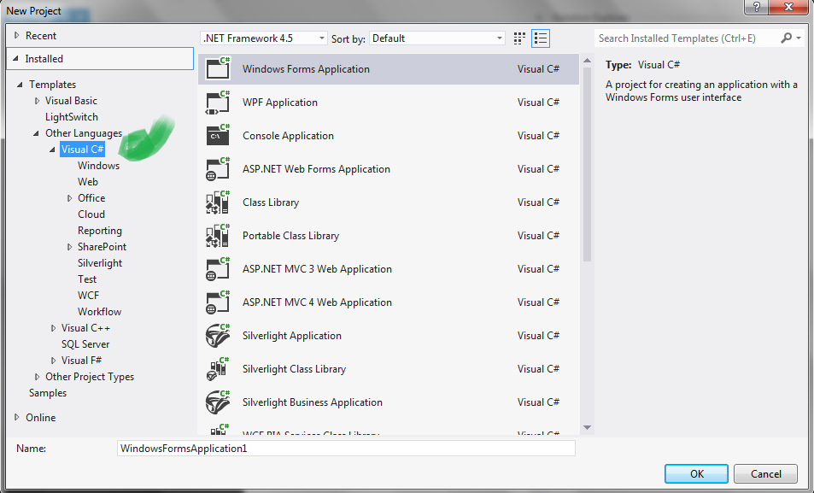Click the template list scroll-down arrow
The image size is (814, 493).
click(587, 427)
